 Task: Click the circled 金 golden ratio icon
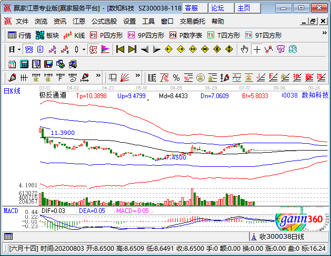(x=200, y=78)
